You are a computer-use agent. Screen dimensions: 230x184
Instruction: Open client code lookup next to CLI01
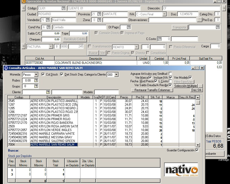pyautogui.click(x=63, y=8)
